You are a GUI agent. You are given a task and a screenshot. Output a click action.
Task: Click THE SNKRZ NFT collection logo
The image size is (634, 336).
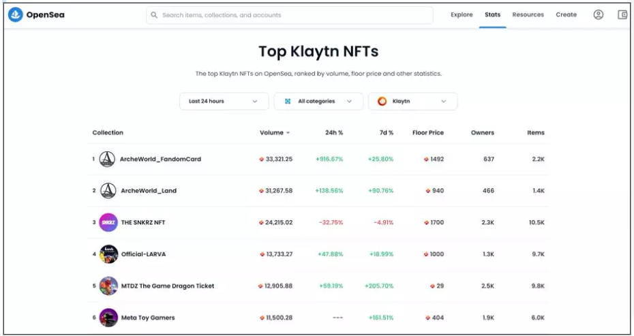(108, 222)
